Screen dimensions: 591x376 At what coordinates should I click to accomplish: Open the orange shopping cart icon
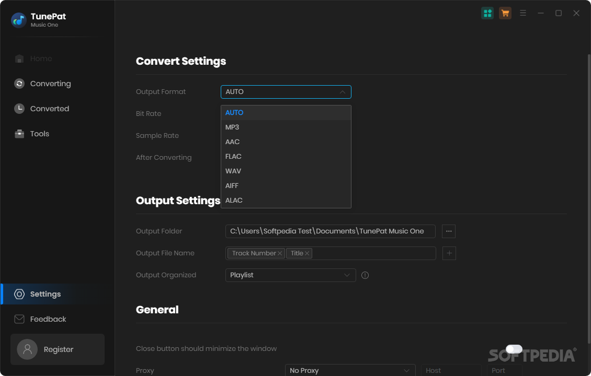505,13
